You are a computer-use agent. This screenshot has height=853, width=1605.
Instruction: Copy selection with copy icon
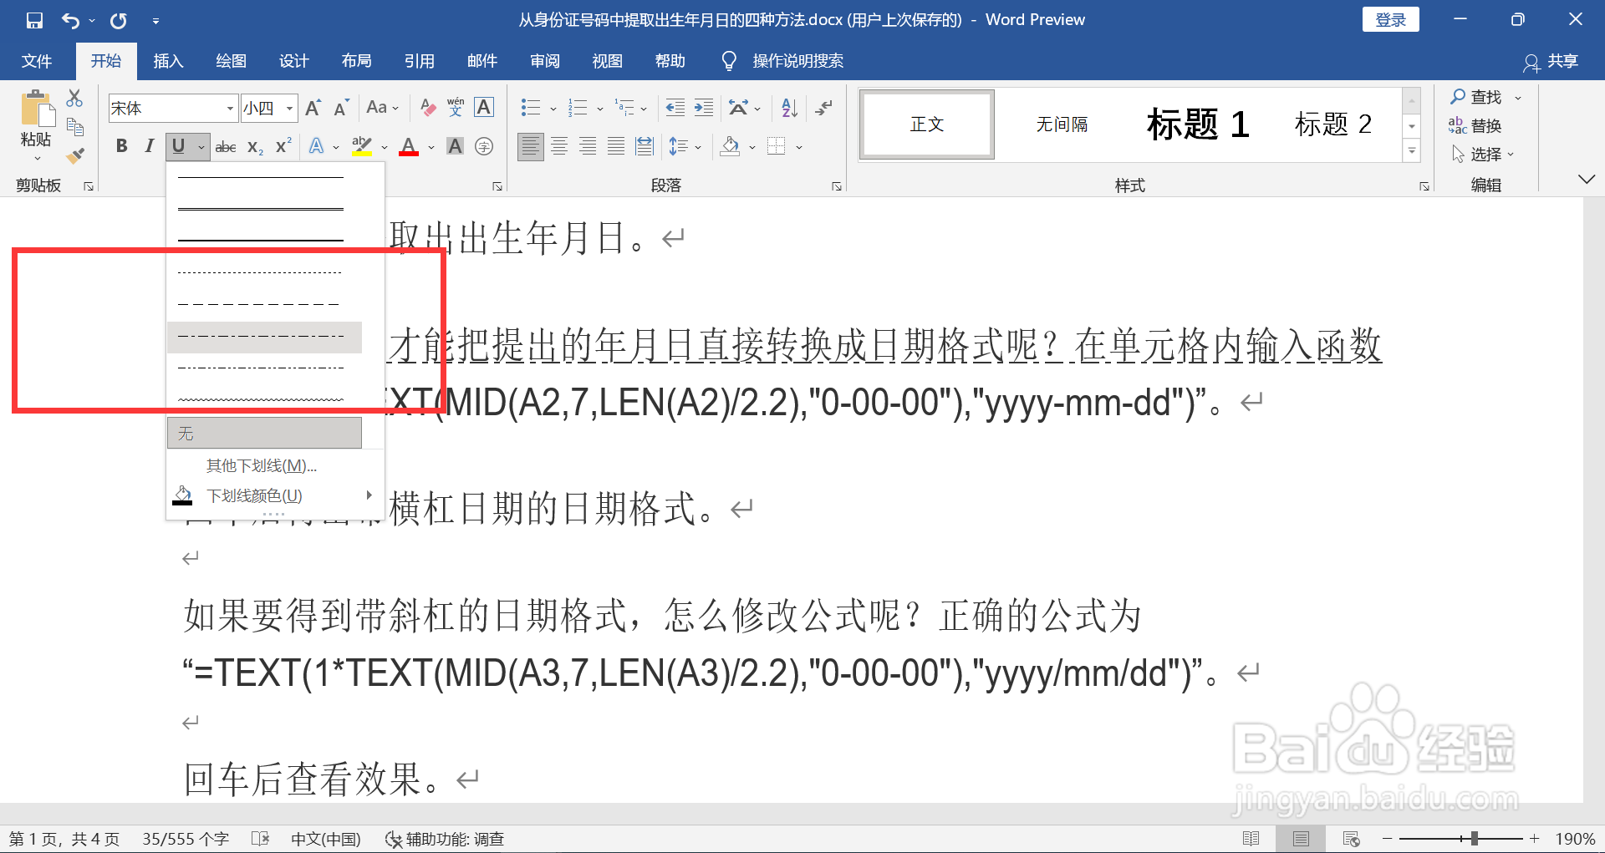tap(74, 127)
